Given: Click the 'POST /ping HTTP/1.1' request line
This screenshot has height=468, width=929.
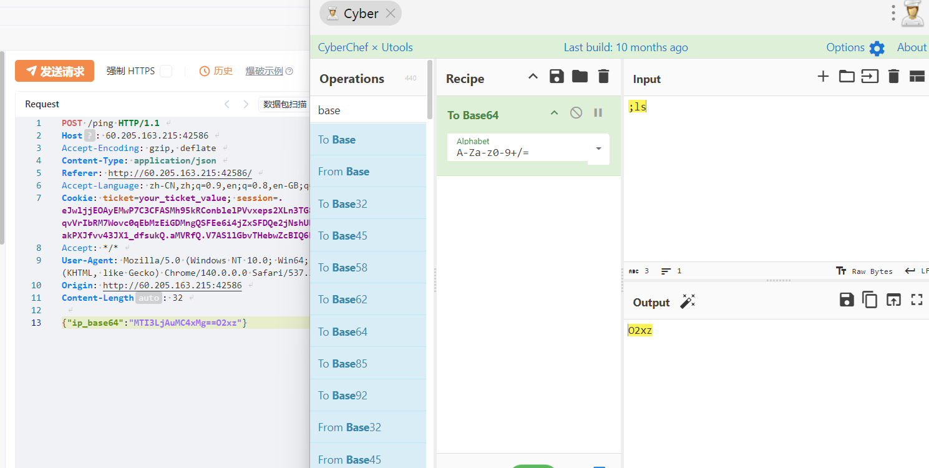Looking at the screenshot, I should (110, 123).
